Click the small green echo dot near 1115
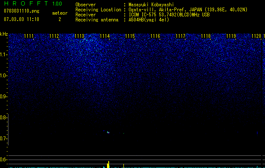 pyautogui.click(x=123, y=133)
